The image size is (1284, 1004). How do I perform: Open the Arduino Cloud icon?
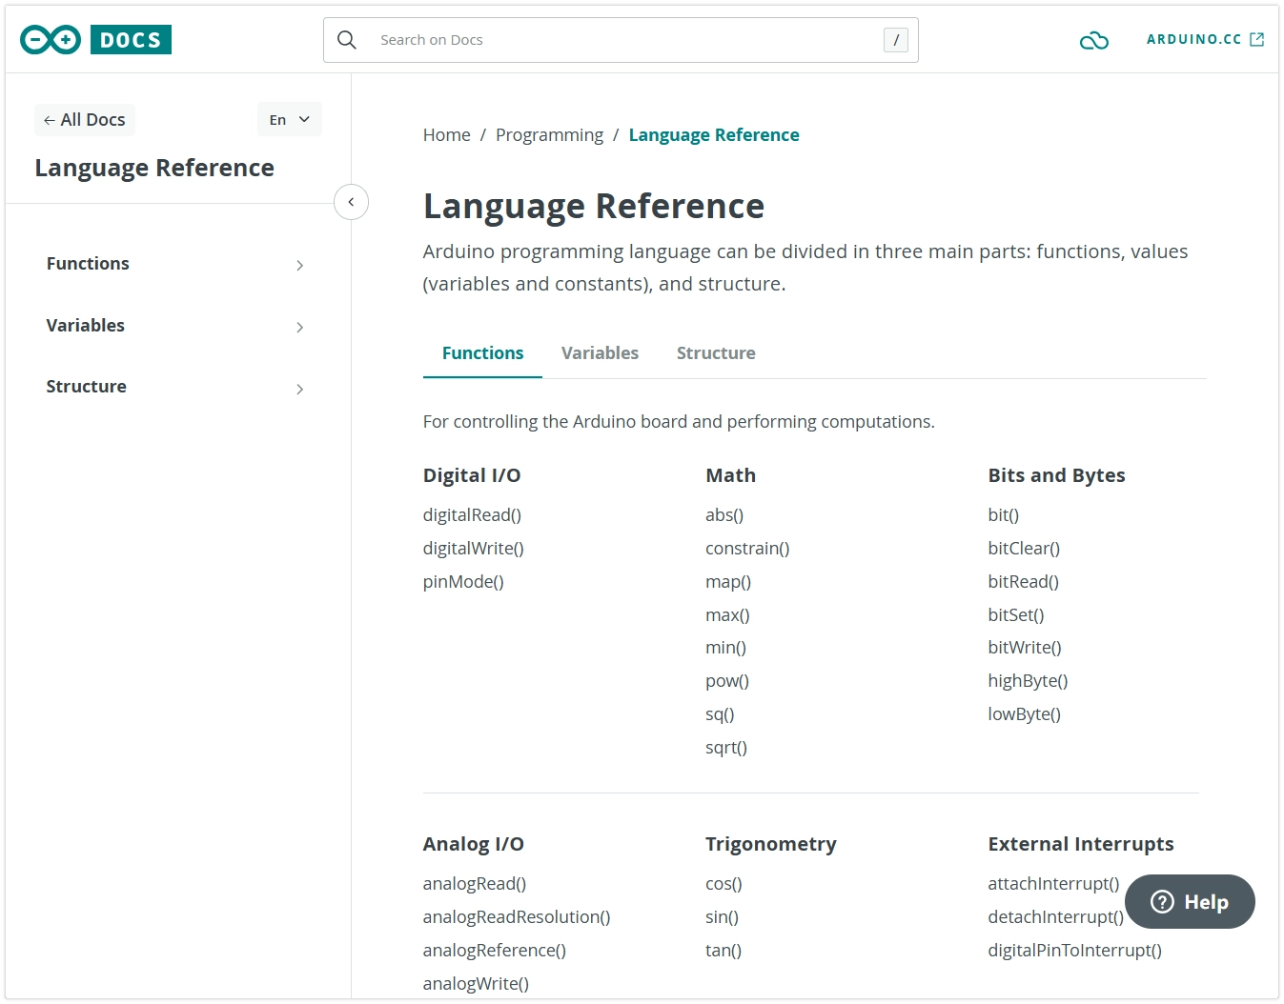pos(1093,41)
